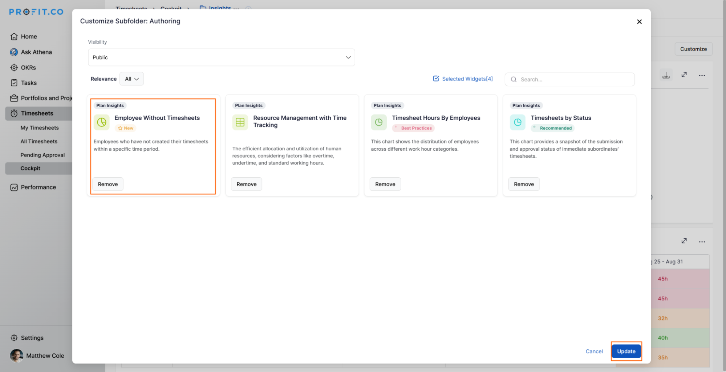Click the Timesheets by Status title

tap(561, 118)
